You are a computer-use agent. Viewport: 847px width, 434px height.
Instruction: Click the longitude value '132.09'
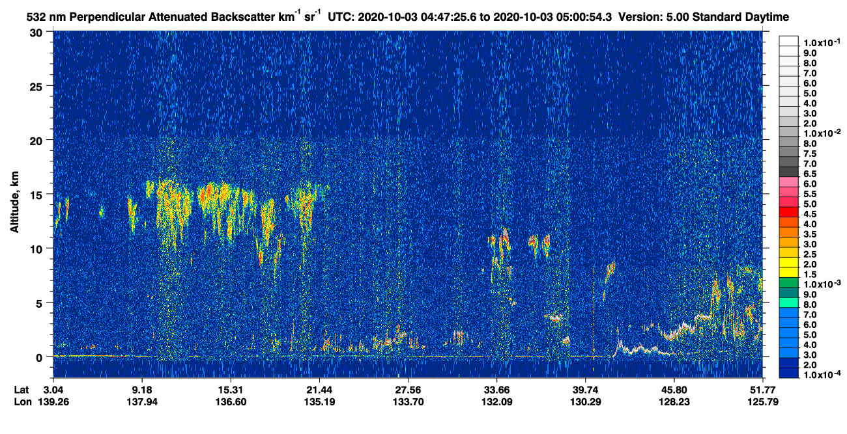[496, 401]
